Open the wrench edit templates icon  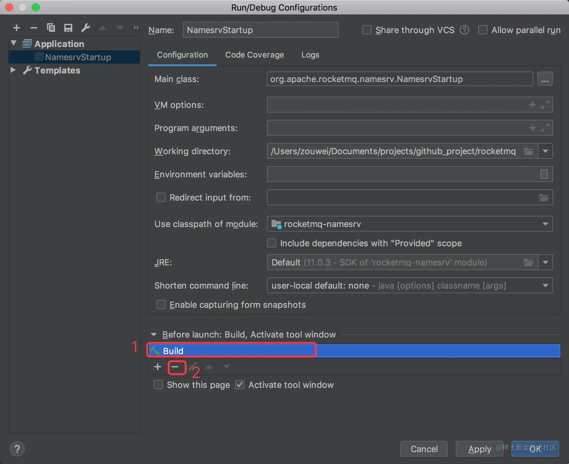85,28
